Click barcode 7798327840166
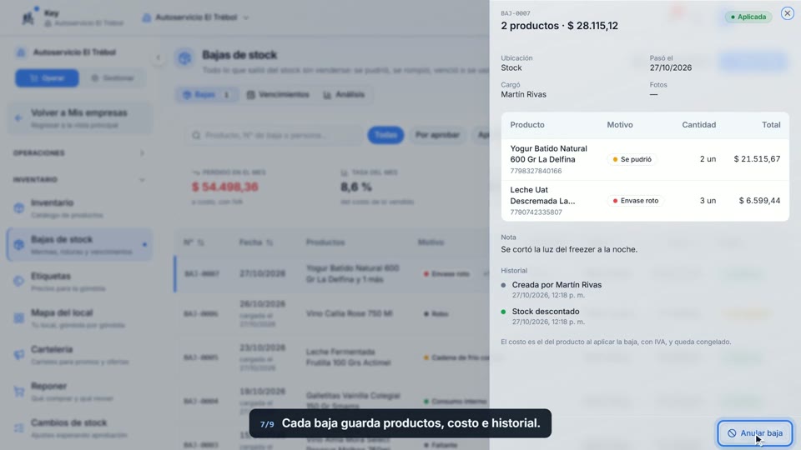 [x=536, y=171]
